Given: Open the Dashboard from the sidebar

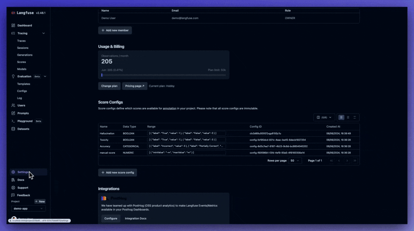Looking at the screenshot, I should tap(25, 25).
